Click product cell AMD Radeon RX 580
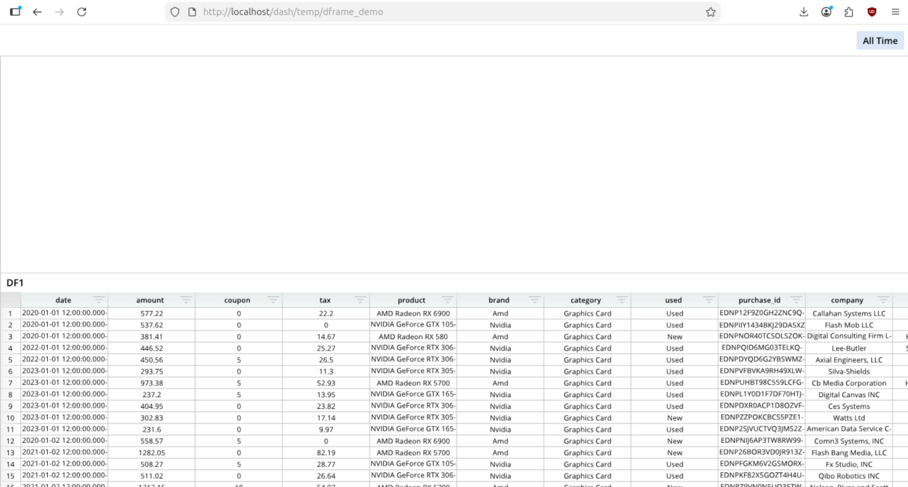908x487 pixels. coord(413,337)
